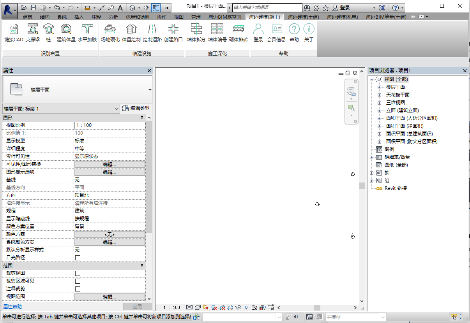Click 编辑 button for 图形显示选项
Screen dimensions: 470x323
pyautogui.click(x=110, y=172)
